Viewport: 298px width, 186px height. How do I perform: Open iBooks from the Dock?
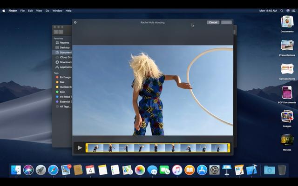190,170
